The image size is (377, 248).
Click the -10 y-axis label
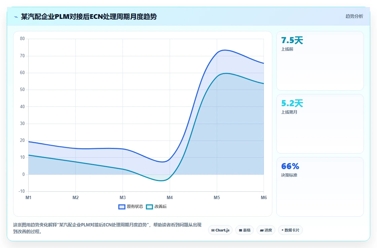[22, 191]
